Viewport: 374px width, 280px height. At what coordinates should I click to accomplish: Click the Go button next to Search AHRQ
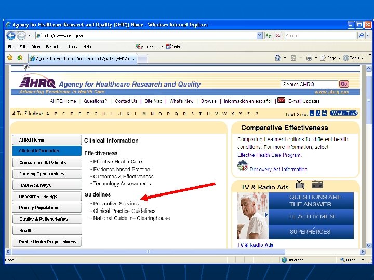coord(344,84)
